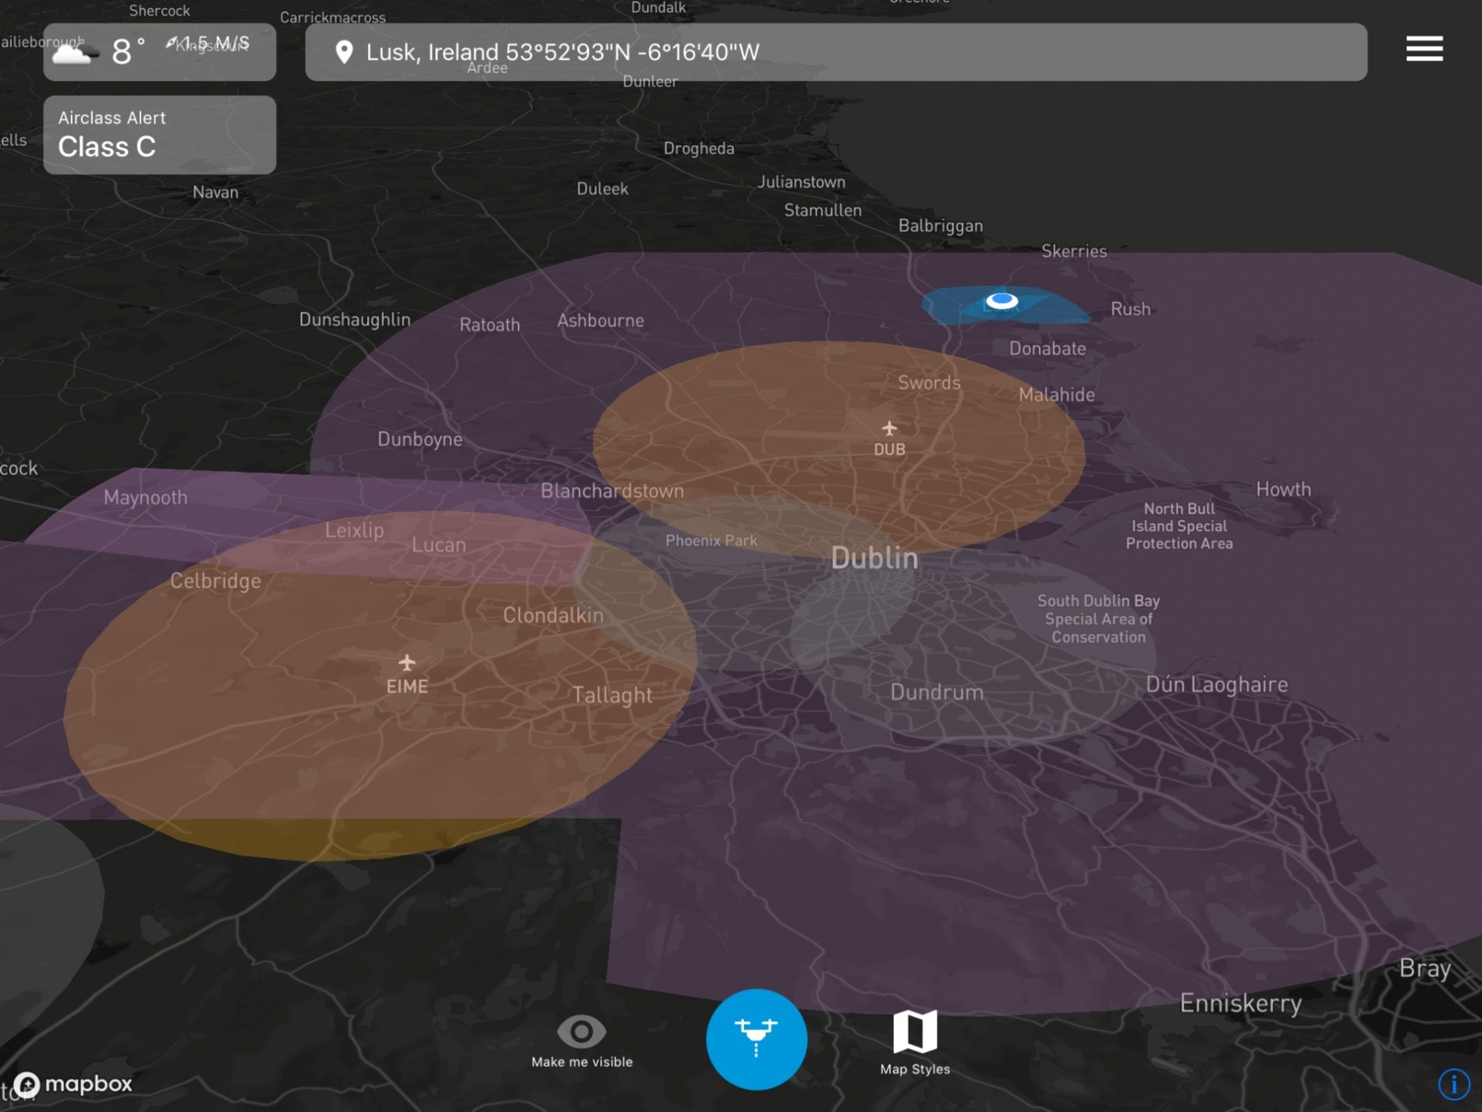Click the mapbox logo
Image resolution: width=1482 pixels, height=1112 pixels.
coord(73,1084)
